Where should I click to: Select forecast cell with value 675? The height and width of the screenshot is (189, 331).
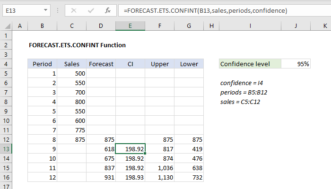(x=101, y=158)
